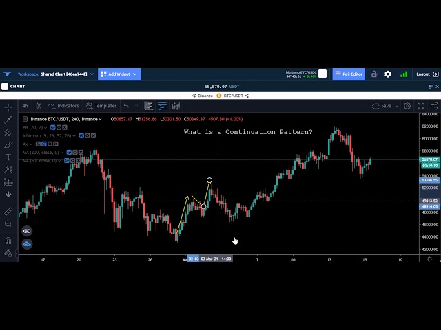The image size is (441, 330).
Task: Toggle the workspace lock icon
Action: pos(374,74)
